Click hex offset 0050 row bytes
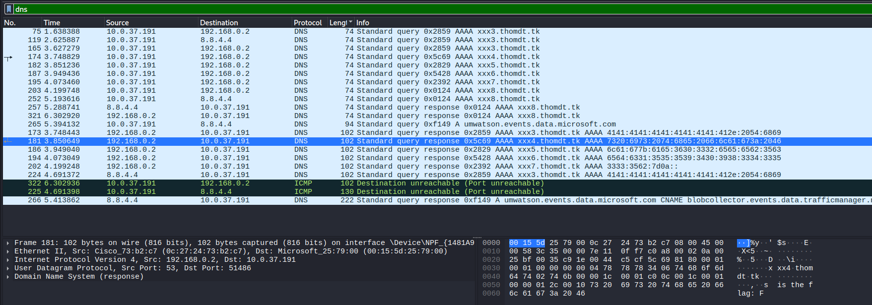The height and width of the screenshot is (305, 872). coord(616,285)
